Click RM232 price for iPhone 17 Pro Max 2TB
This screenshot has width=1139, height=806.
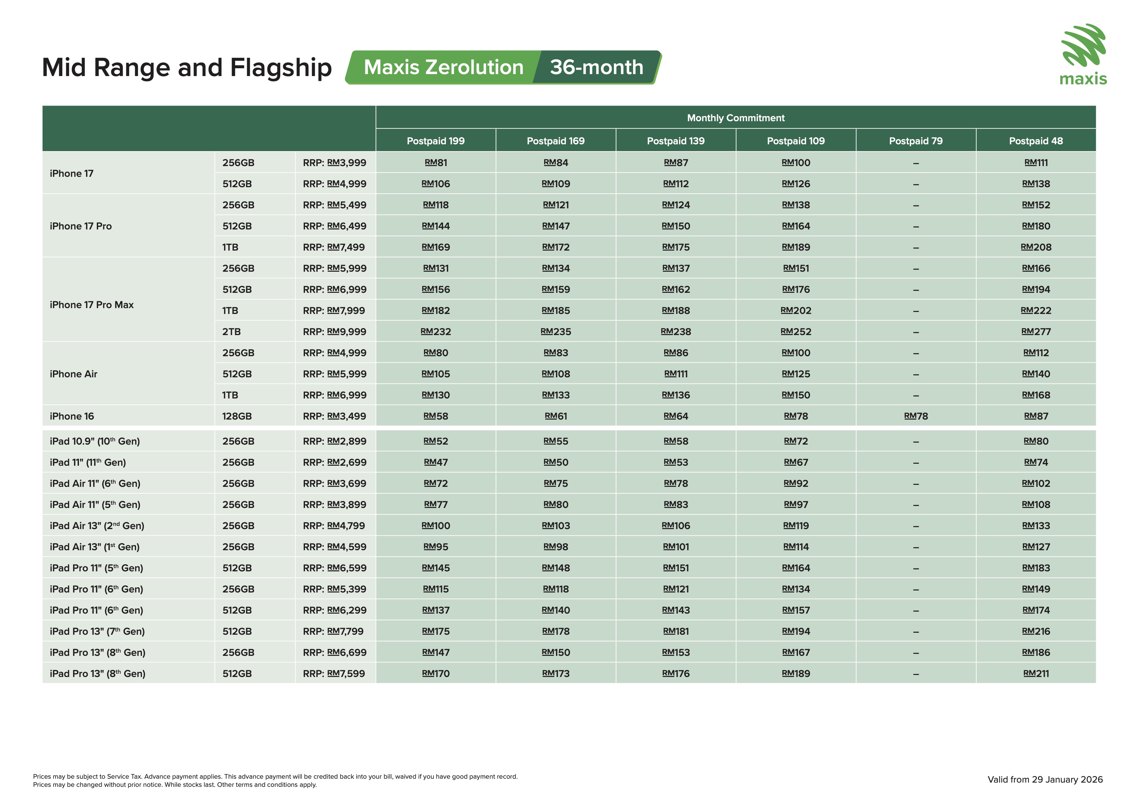pos(436,332)
